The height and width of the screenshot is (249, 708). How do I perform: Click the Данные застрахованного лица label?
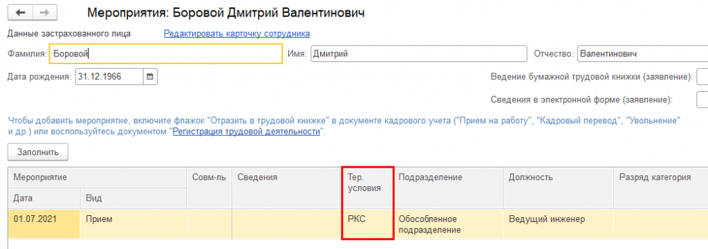(x=69, y=33)
